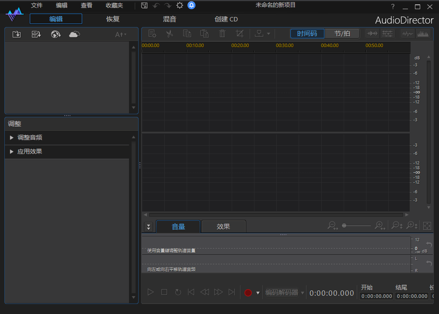Jump to start of track
This screenshot has width=439, height=314.
point(191,292)
